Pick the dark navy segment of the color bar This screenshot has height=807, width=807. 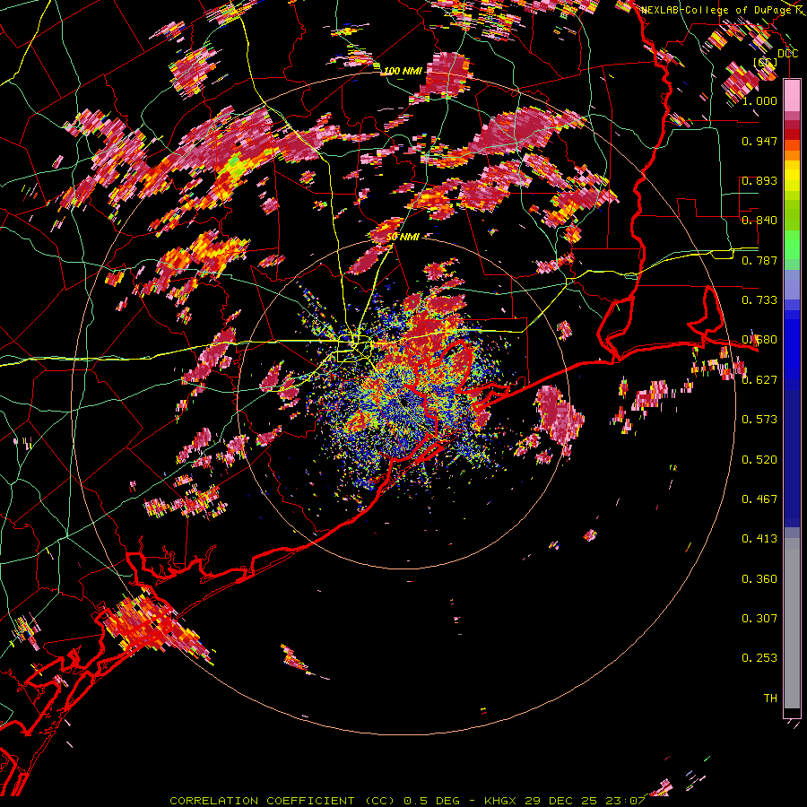(x=792, y=458)
